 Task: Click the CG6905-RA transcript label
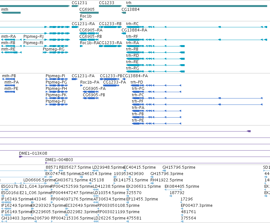91,30
